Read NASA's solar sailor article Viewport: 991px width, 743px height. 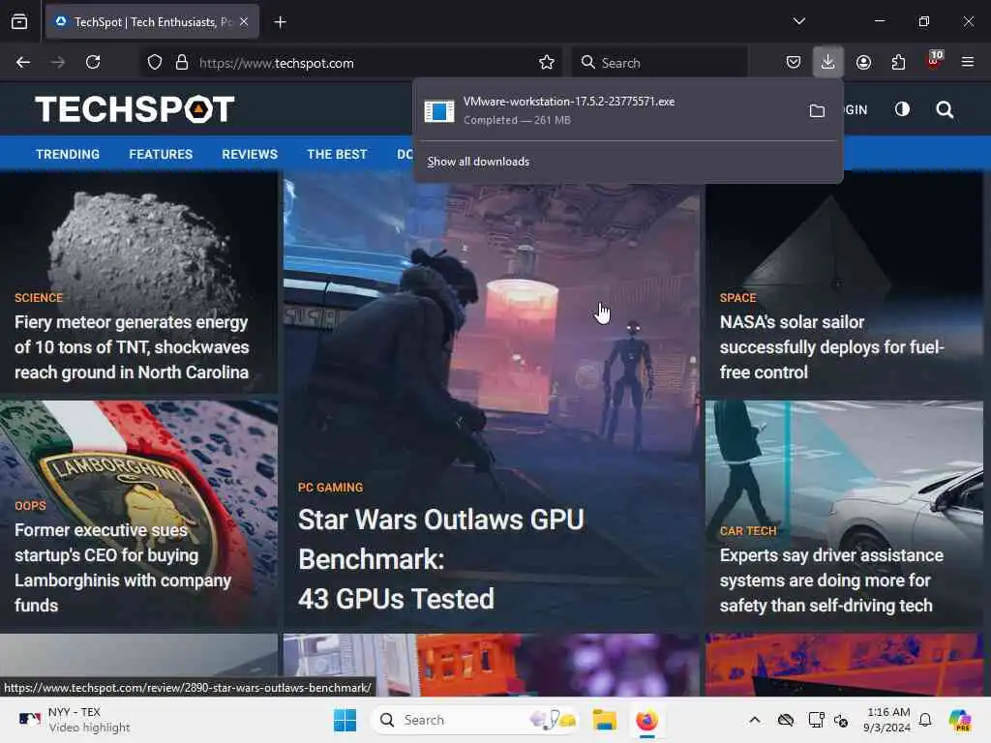pyautogui.click(x=831, y=347)
